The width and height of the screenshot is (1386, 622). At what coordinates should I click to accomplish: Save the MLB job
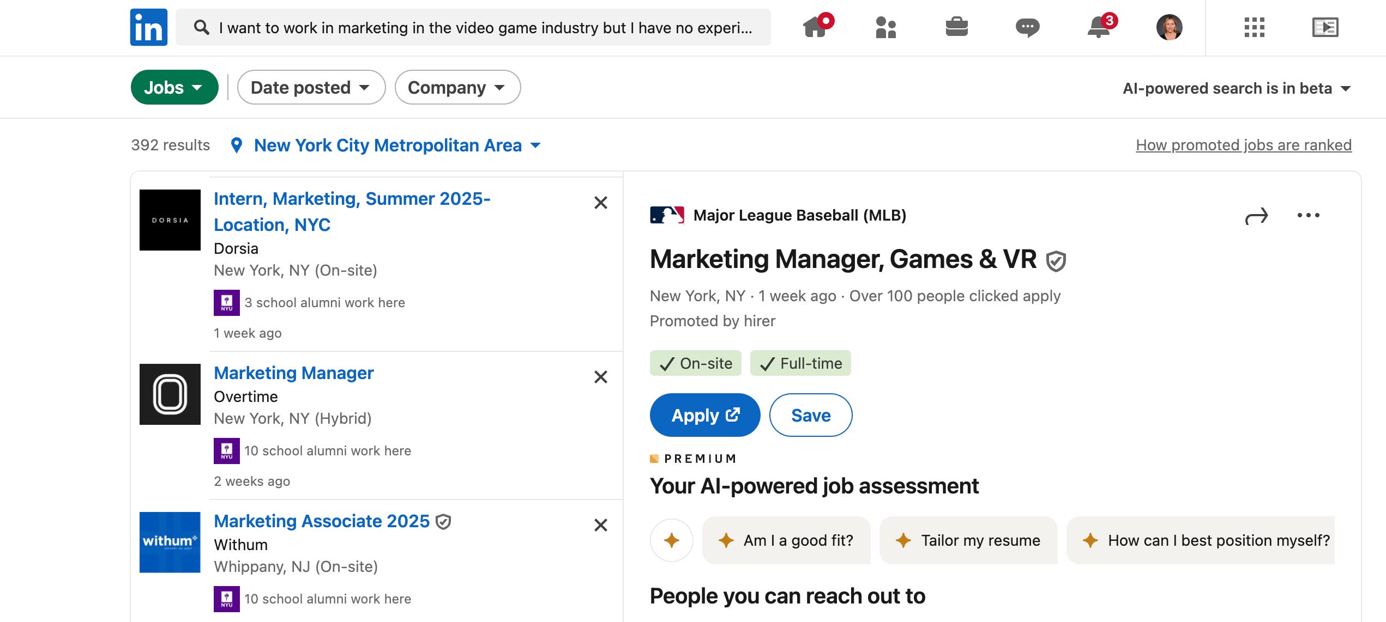(811, 415)
